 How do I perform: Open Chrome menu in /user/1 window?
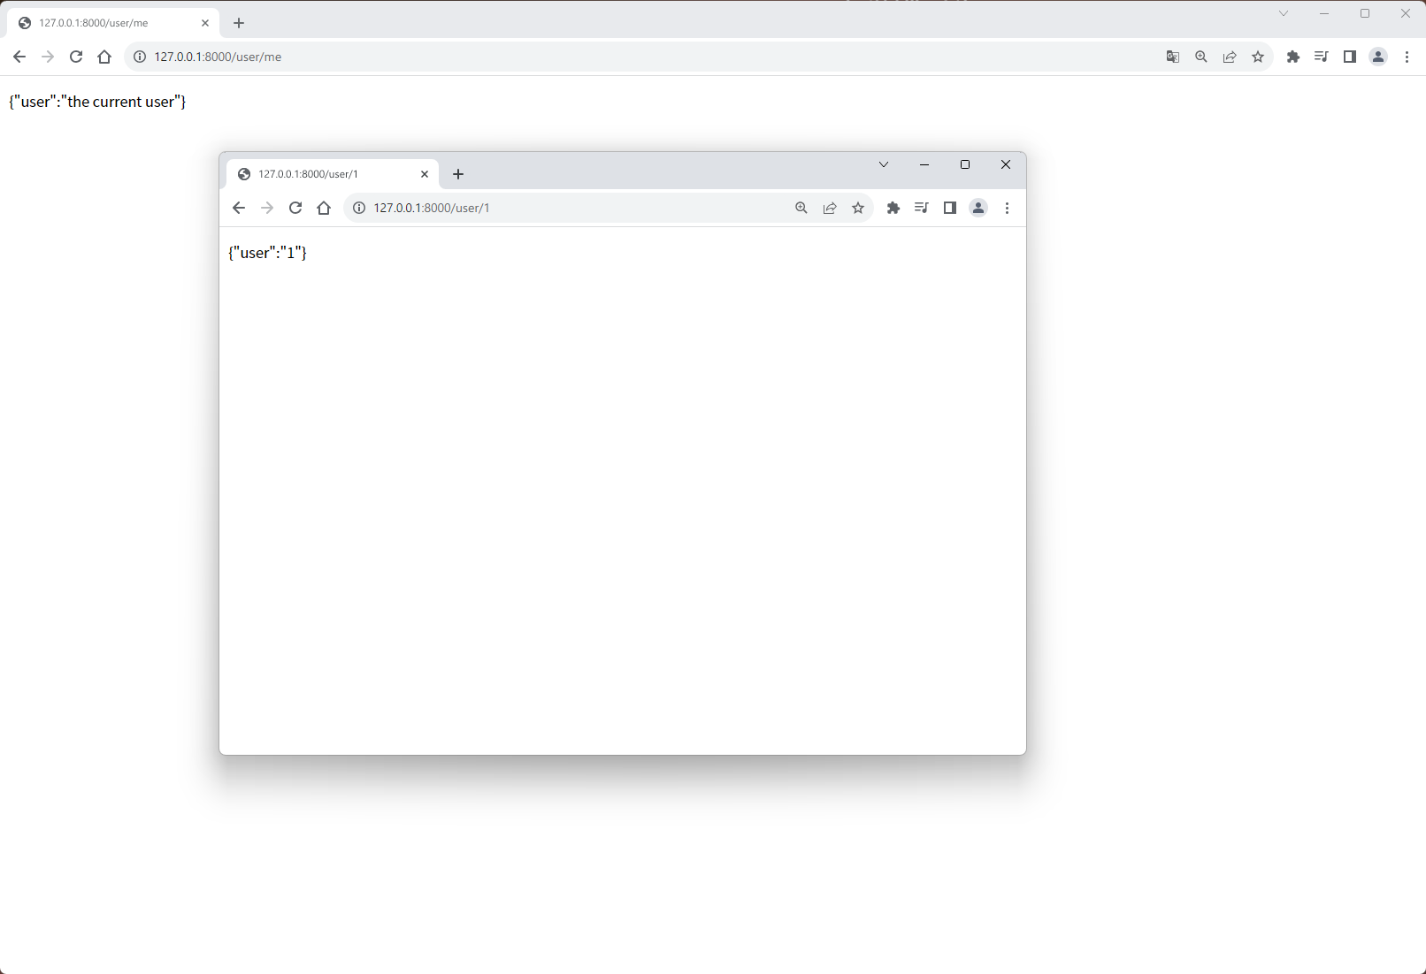pyautogui.click(x=1007, y=208)
